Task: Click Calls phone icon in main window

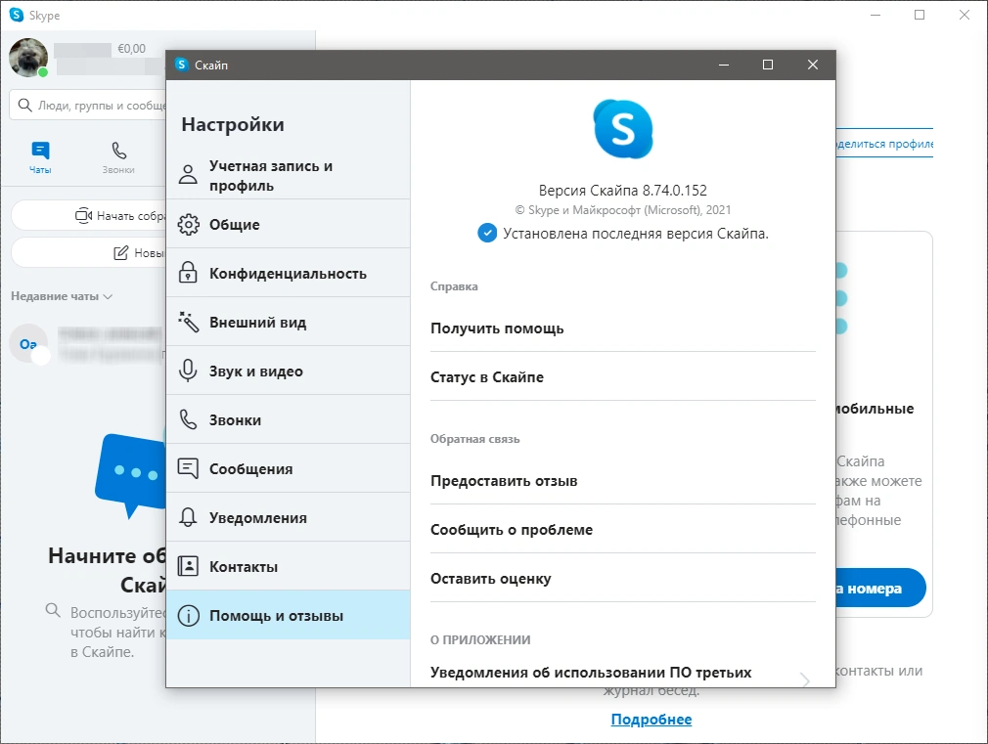Action: pos(118,151)
